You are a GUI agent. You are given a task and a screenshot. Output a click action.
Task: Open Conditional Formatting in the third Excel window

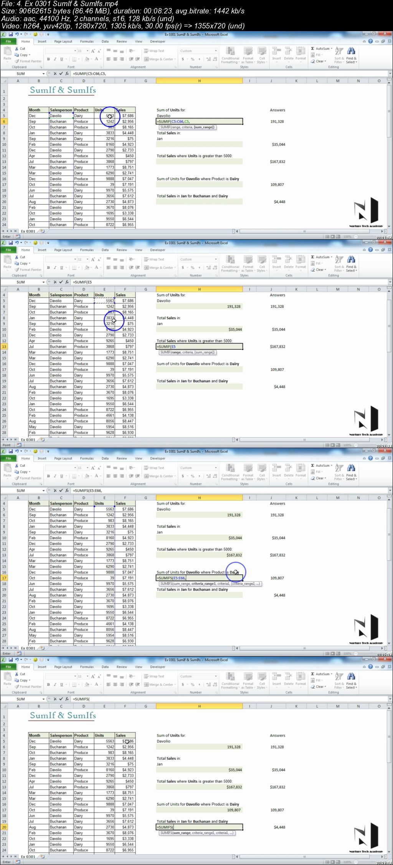[230, 471]
